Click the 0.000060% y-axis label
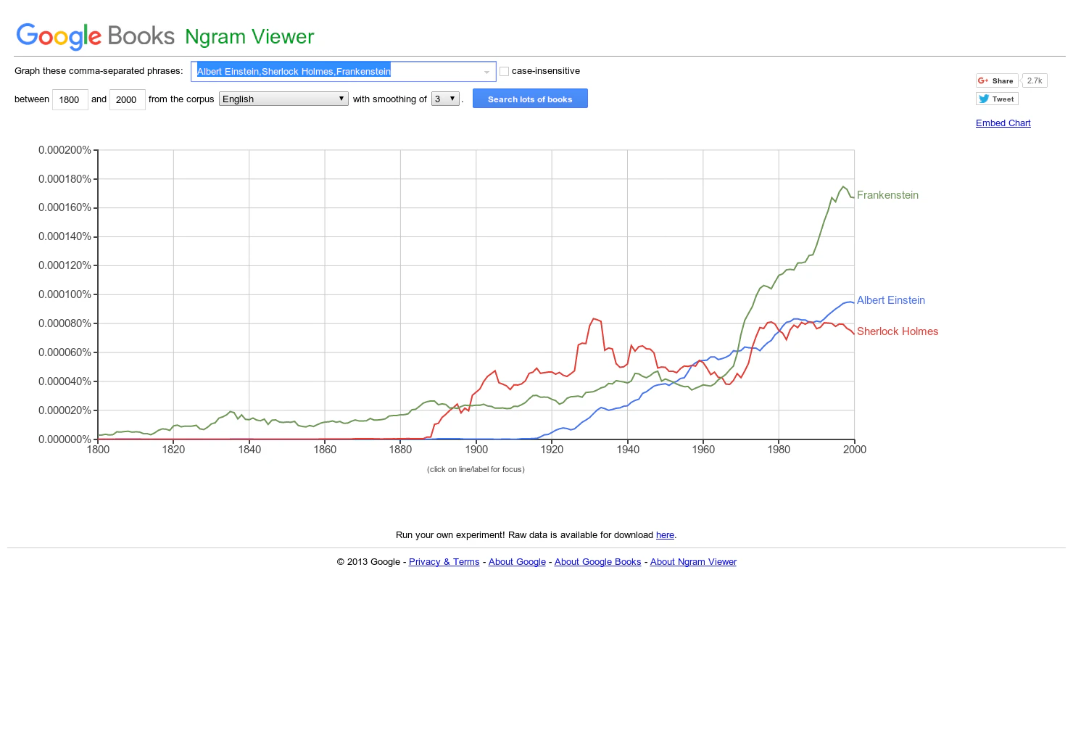This screenshot has height=752, width=1073. [x=65, y=352]
